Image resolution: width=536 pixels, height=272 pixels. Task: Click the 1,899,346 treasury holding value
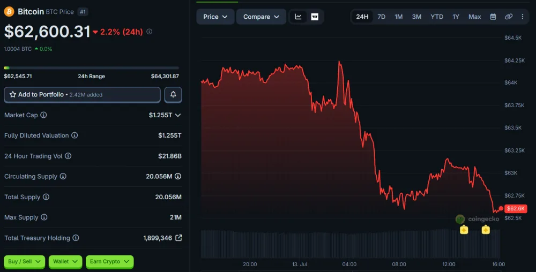[158, 238]
